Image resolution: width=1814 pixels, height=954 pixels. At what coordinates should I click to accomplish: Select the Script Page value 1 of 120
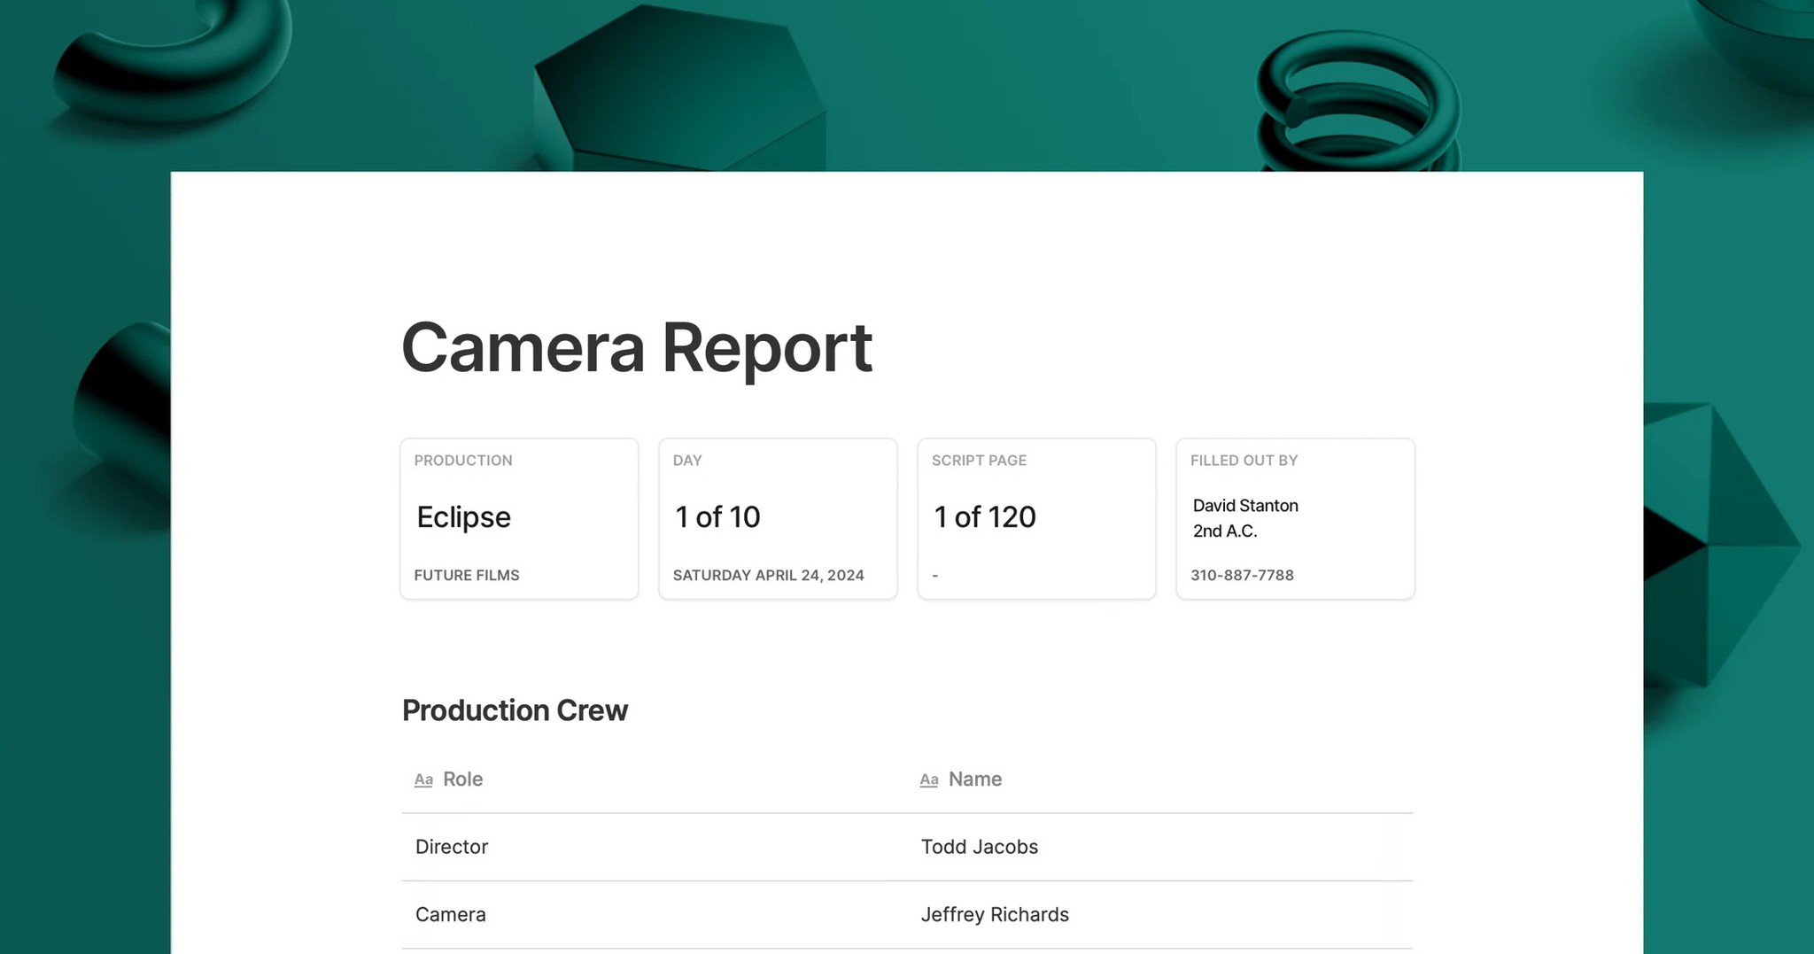click(983, 516)
